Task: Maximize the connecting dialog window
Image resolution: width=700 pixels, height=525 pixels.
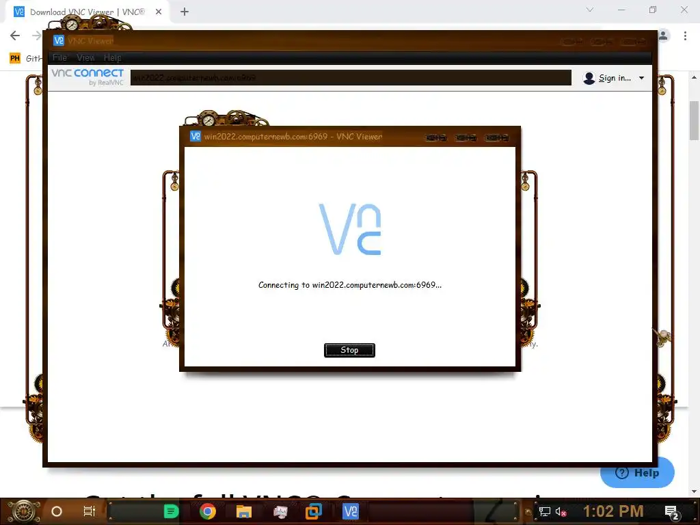Action: click(466, 137)
